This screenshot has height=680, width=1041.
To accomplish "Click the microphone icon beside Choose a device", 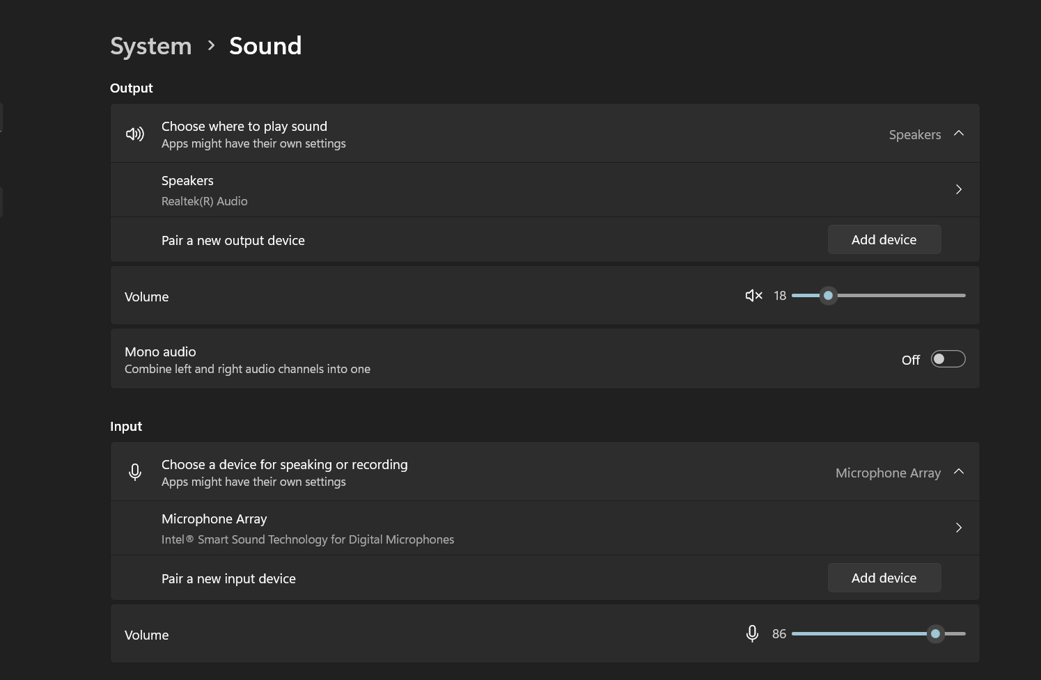I will (135, 472).
